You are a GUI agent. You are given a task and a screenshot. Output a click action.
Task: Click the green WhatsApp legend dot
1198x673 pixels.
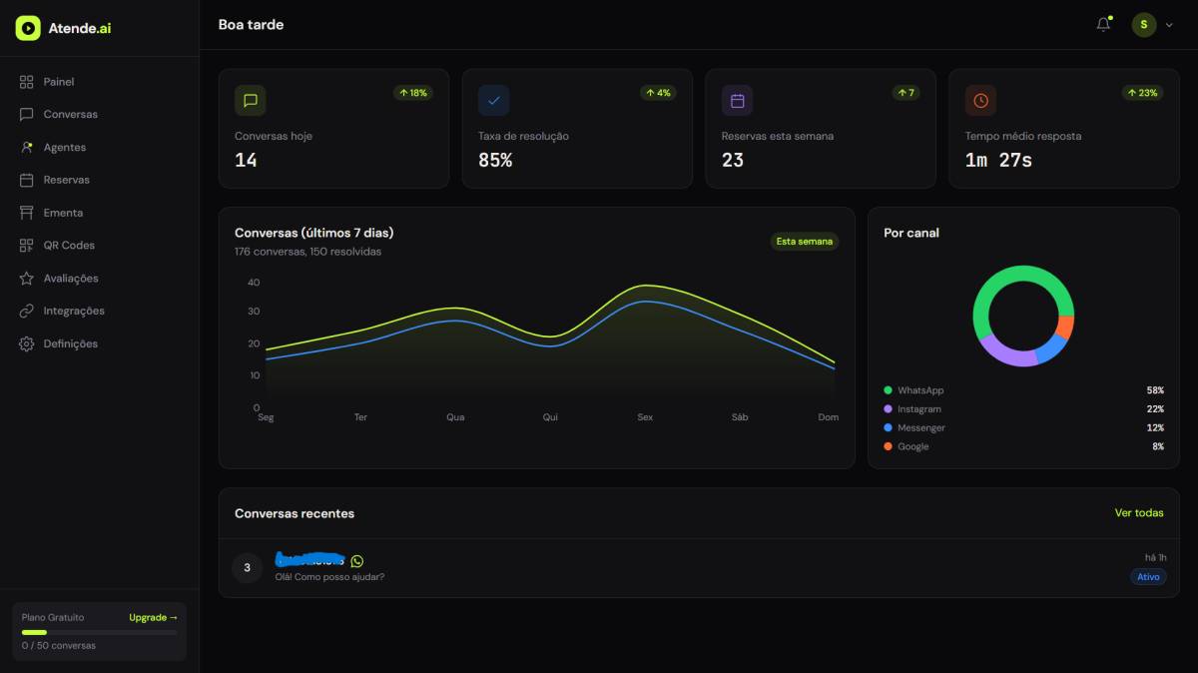pos(889,390)
